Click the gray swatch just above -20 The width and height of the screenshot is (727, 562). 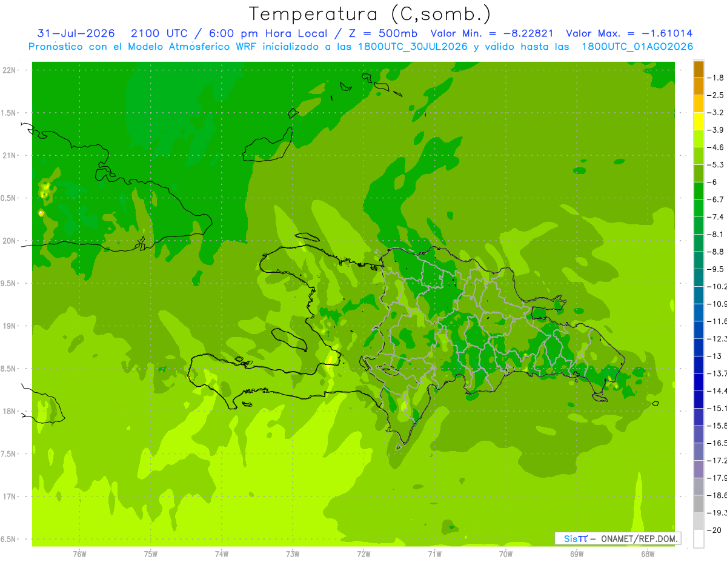pyautogui.click(x=699, y=521)
